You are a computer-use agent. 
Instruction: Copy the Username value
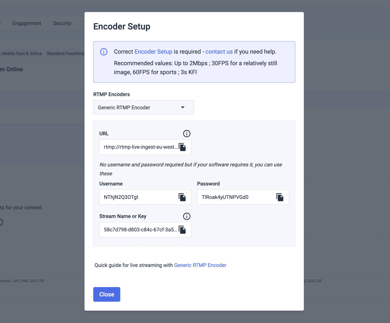coord(183,197)
